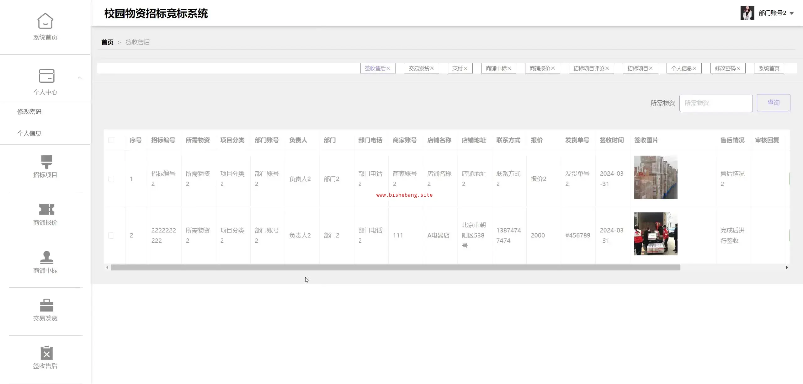The width and height of the screenshot is (803, 384).
Task: Click the horizontal table scrollbar thumb
Action: [x=395, y=268]
